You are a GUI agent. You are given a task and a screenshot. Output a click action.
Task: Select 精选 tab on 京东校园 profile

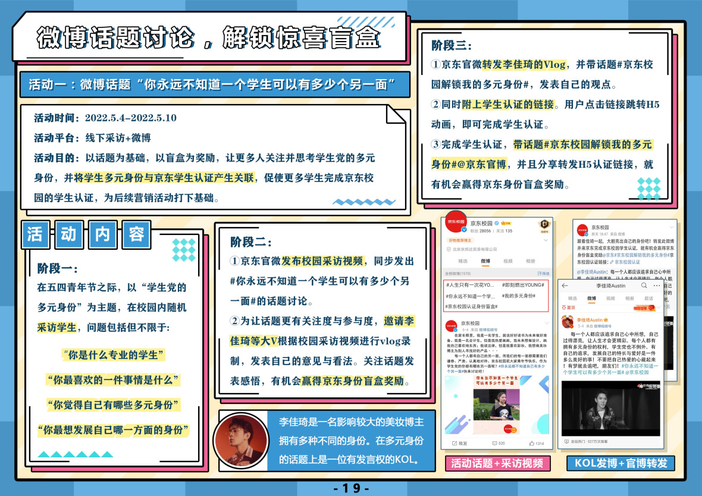[463, 261]
